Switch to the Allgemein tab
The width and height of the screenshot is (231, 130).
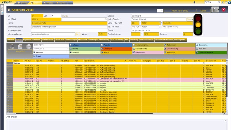coord(27,40)
